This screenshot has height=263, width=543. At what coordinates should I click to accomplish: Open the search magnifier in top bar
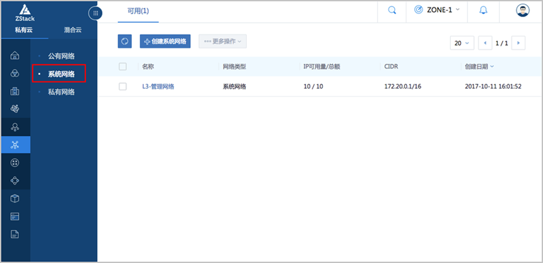tap(392, 10)
